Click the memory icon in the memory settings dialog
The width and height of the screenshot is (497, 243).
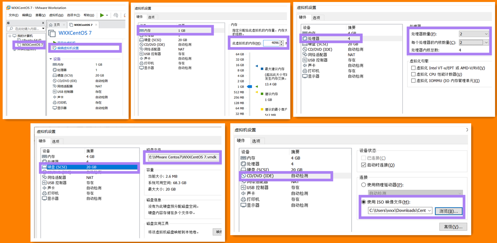pos(141,31)
